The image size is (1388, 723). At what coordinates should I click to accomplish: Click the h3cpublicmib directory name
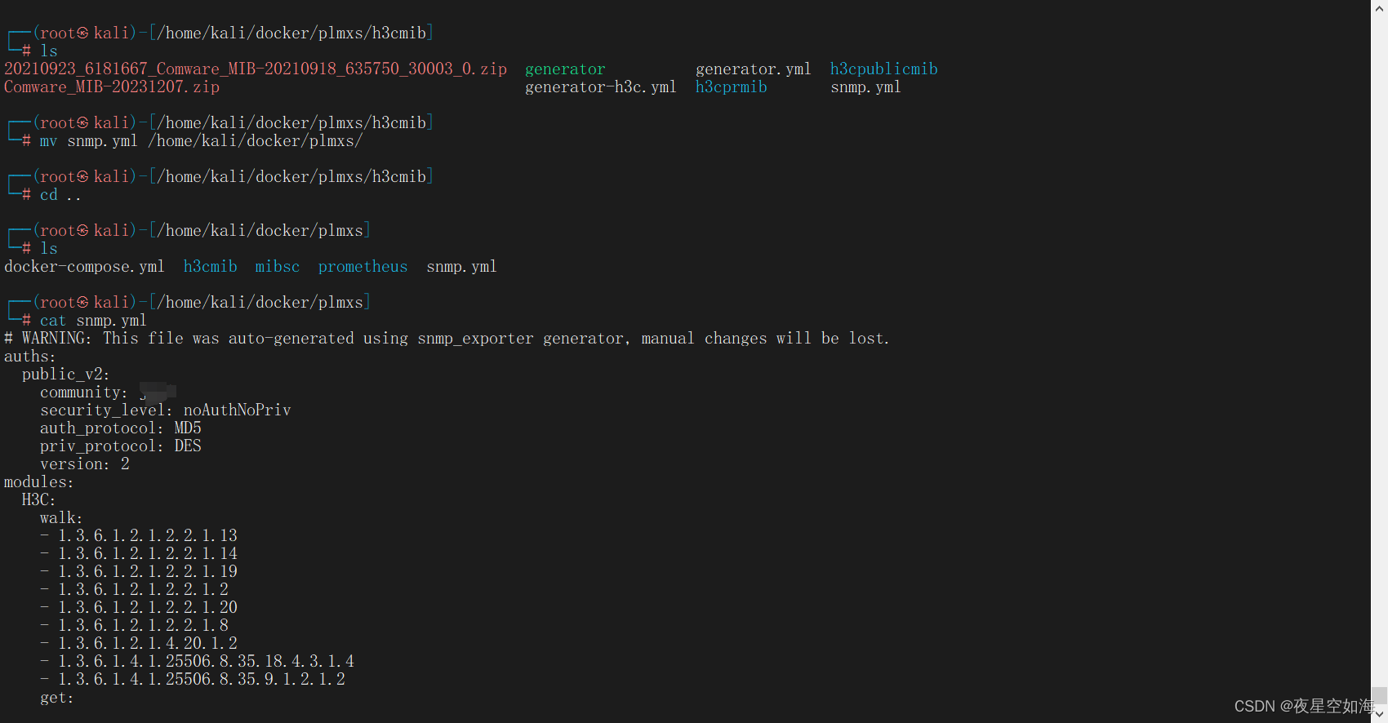883,69
